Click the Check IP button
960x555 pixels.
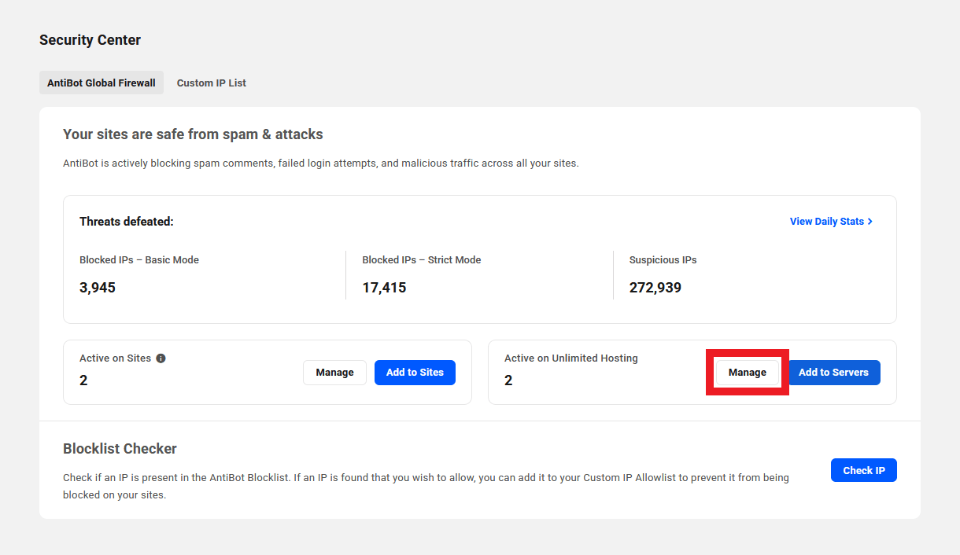[x=864, y=470]
